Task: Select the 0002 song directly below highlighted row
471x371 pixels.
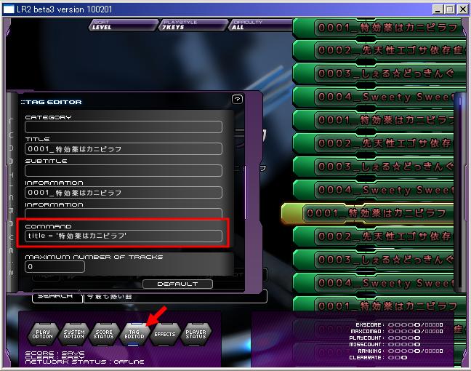Action: [373, 236]
